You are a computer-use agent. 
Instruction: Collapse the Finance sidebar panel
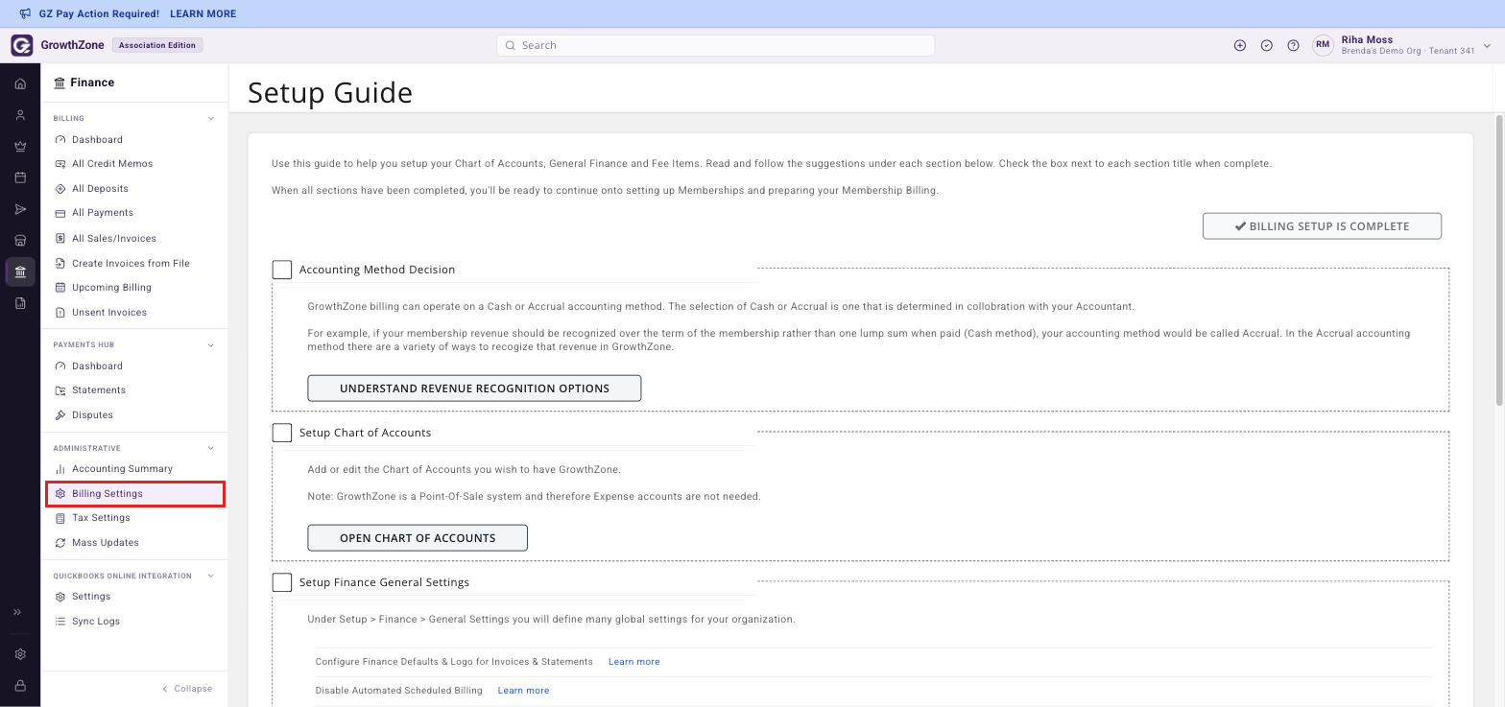187,689
